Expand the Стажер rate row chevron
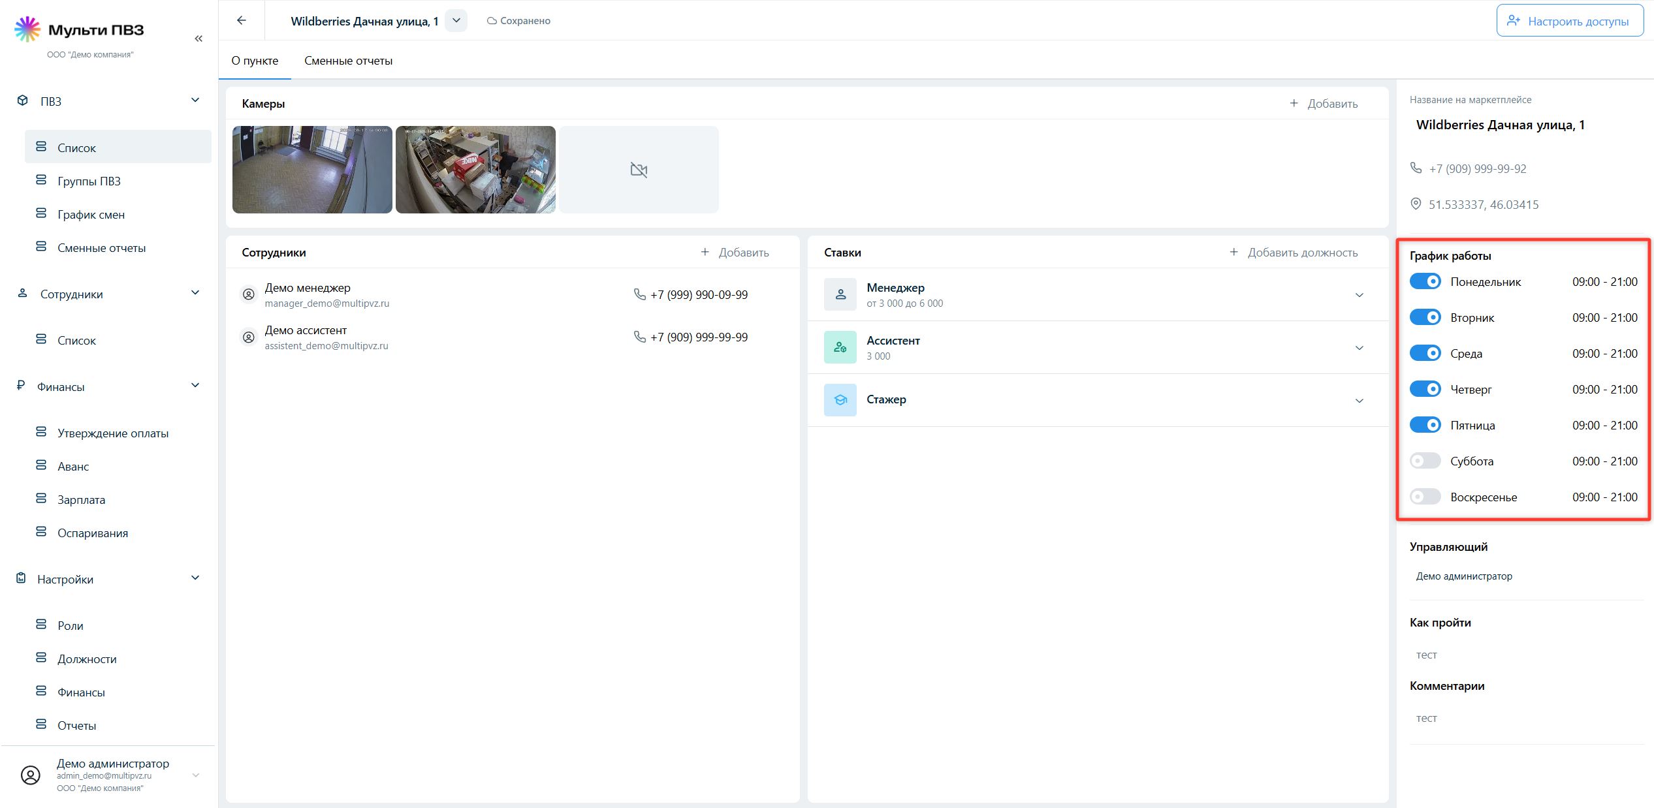This screenshot has width=1654, height=808. (x=1359, y=401)
